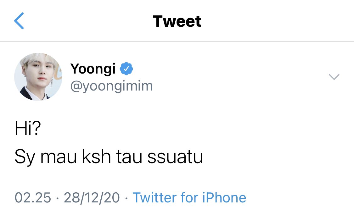Screen dimensions: 354x215
Task: Click the 28/12/20 date
Action: coord(92,198)
